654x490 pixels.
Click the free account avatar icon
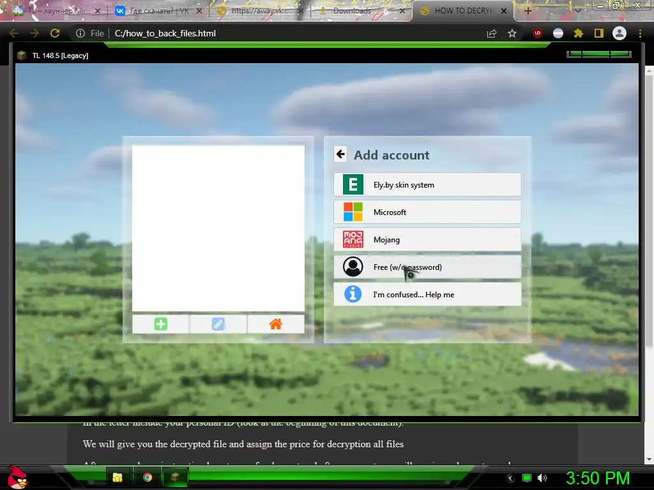353,267
